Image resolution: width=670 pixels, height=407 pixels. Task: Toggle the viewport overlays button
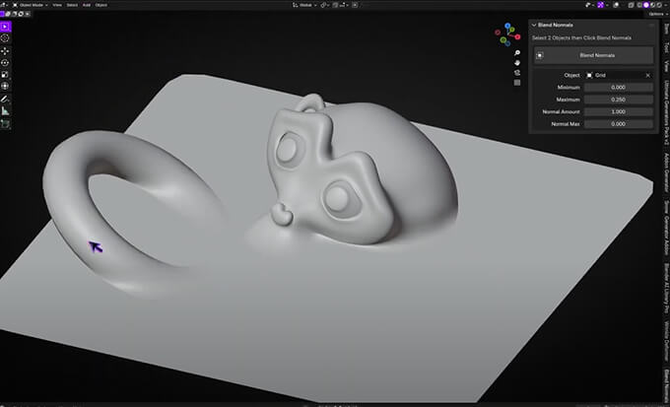tap(616, 5)
